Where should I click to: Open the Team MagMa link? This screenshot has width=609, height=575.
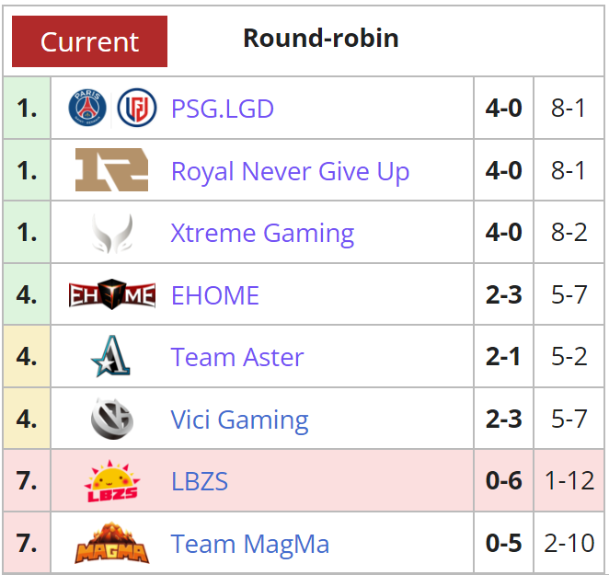[x=250, y=544]
